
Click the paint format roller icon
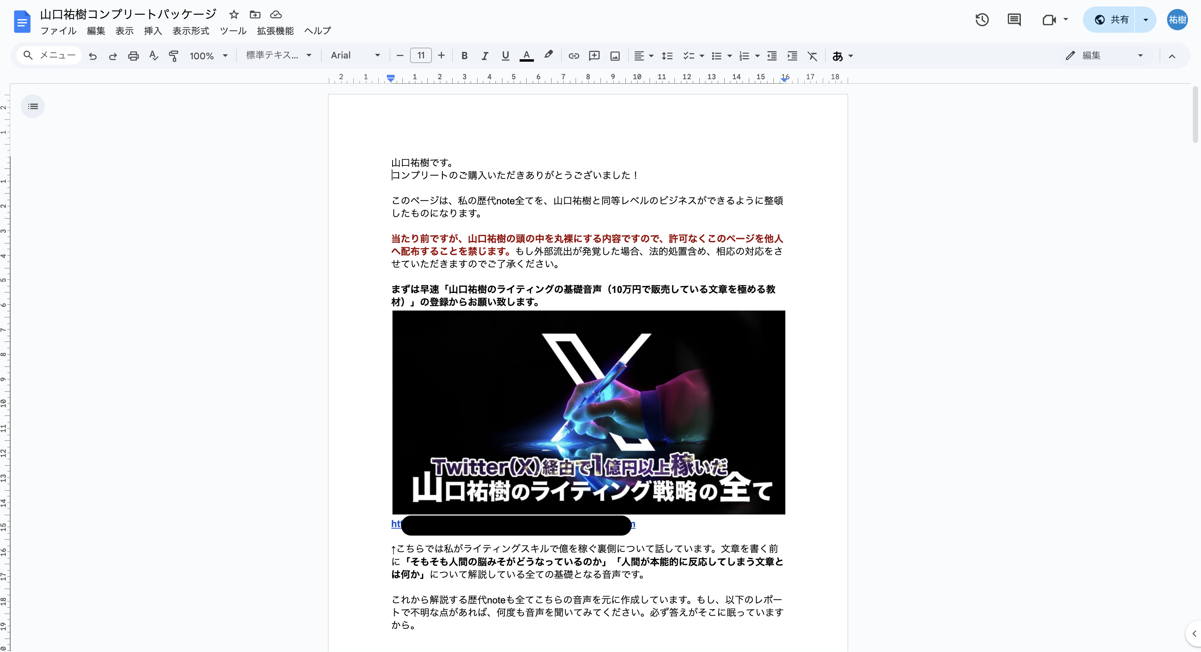coord(174,56)
